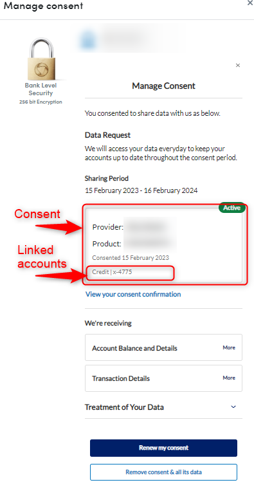
Task: Click the Account Balance and Details title
Action: tap(134, 348)
